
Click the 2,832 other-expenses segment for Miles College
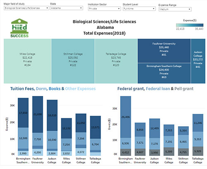(66, 153)
